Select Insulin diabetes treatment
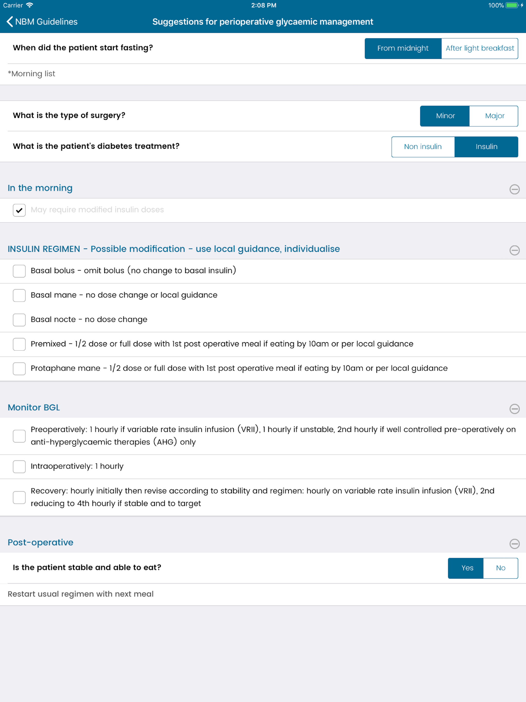526x702 pixels. click(486, 147)
